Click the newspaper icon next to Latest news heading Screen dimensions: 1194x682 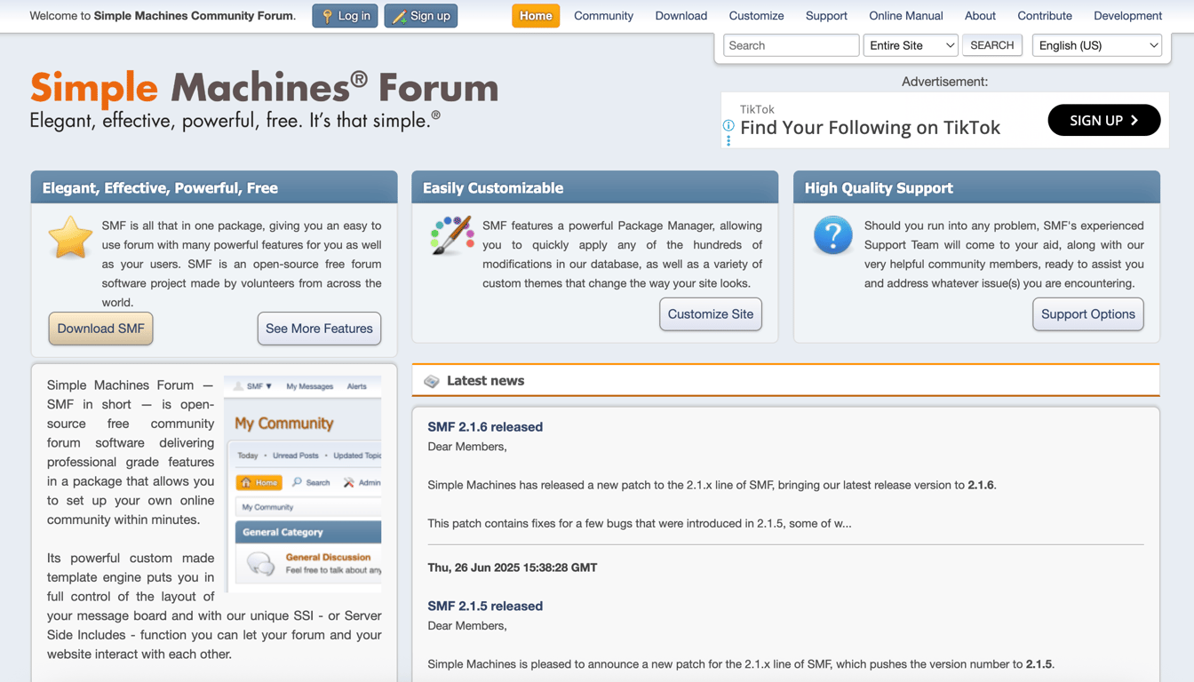[432, 380]
